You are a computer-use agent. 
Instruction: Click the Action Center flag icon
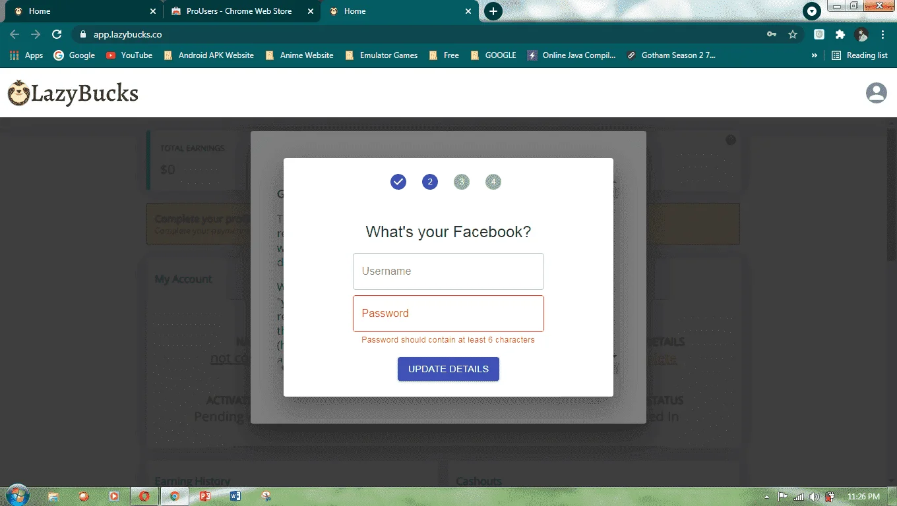tap(783, 497)
